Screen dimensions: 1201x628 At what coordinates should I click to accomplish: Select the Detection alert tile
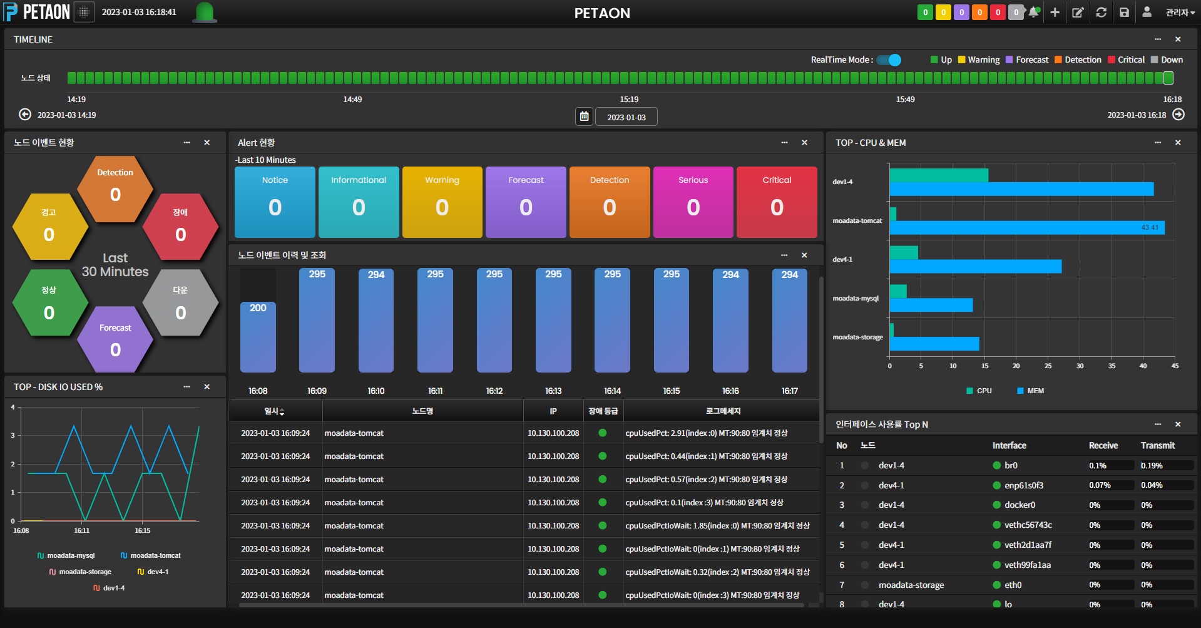coord(610,202)
